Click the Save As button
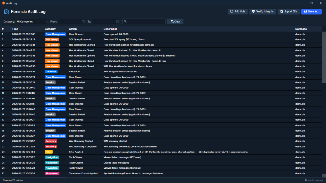This screenshot has height=183, width=326. (x=311, y=12)
